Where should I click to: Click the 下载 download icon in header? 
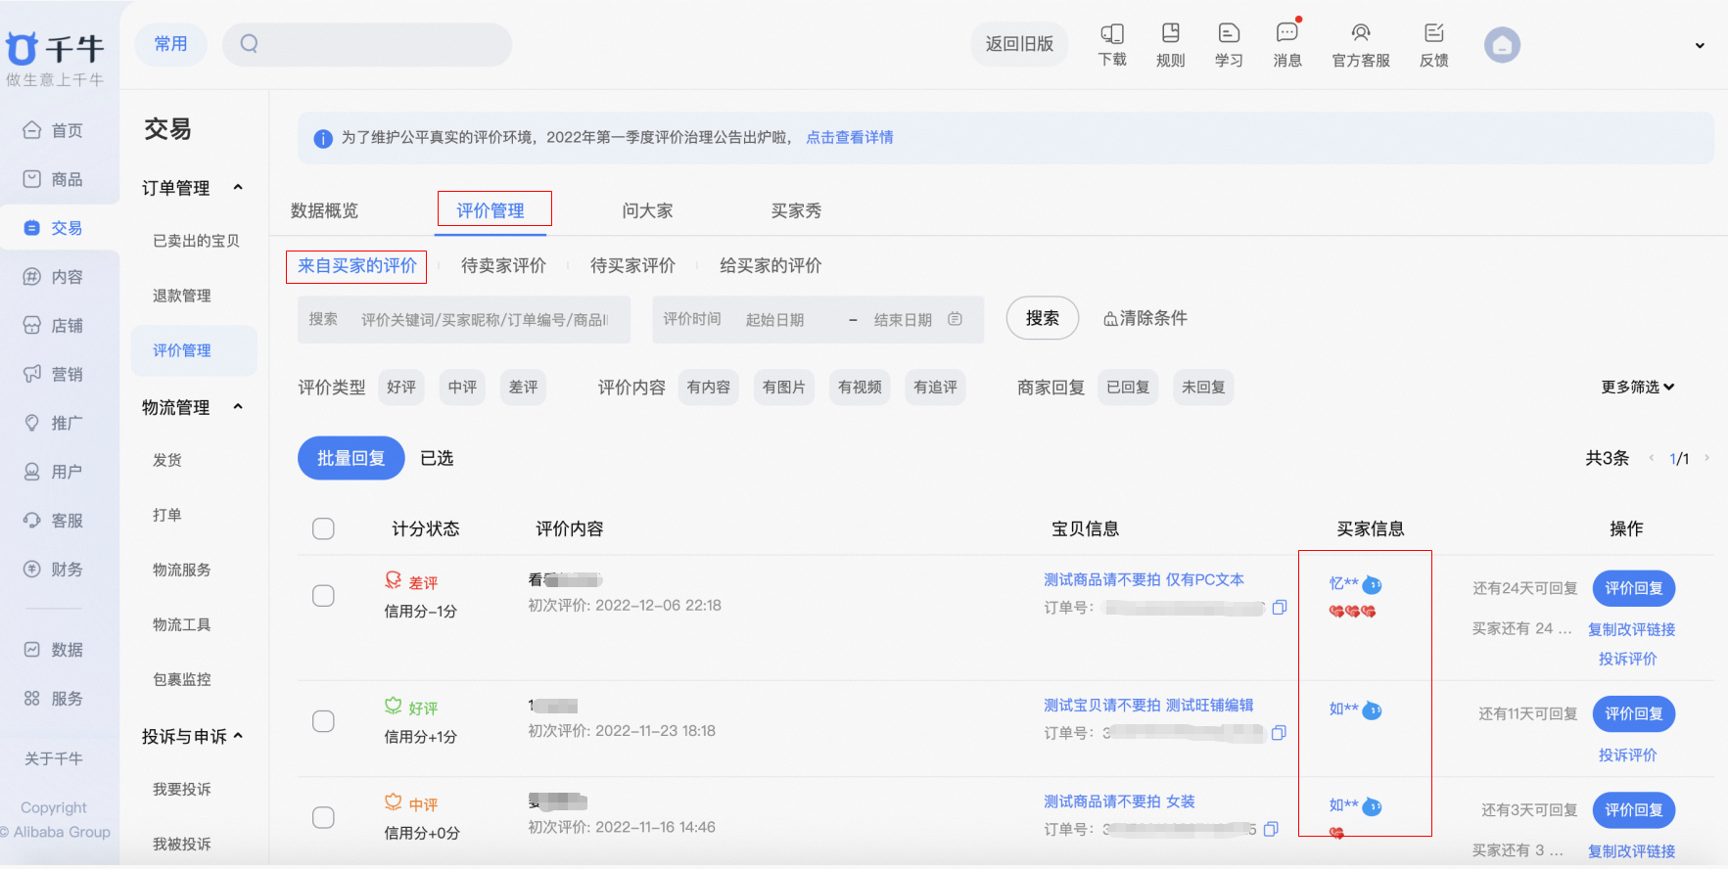tap(1112, 33)
